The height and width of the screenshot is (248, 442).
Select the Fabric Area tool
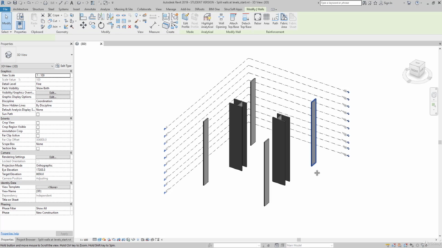tap(284, 21)
